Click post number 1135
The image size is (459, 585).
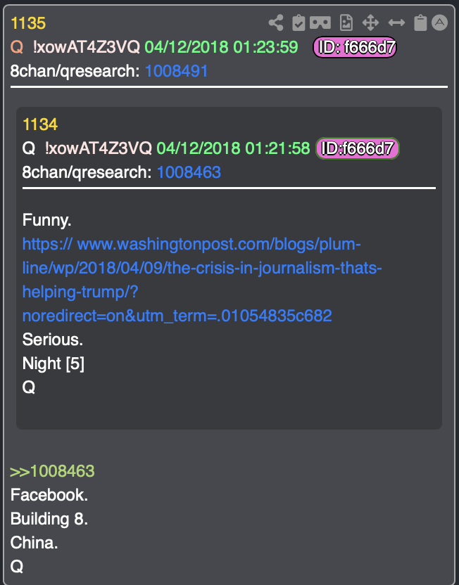[28, 23]
